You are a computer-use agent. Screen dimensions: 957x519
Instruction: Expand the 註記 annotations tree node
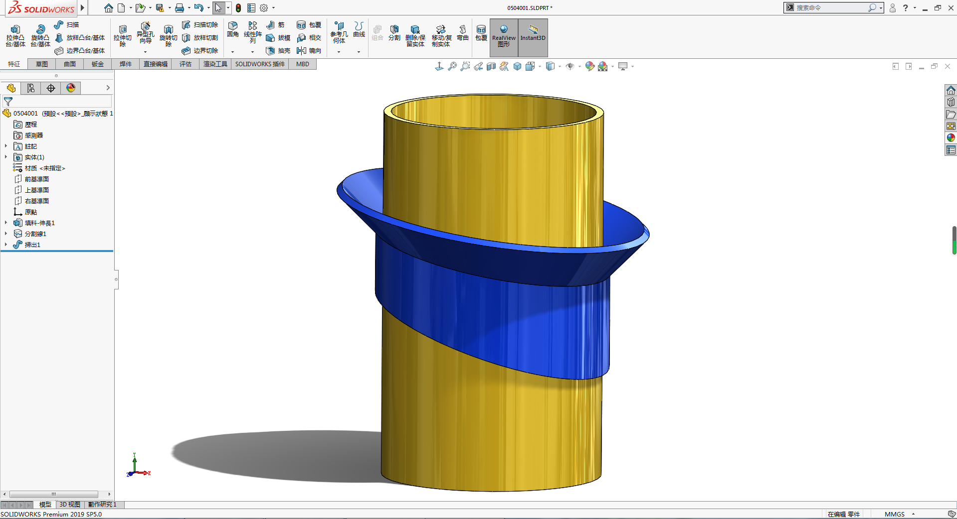pyautogui.click(x=6, y=146)
